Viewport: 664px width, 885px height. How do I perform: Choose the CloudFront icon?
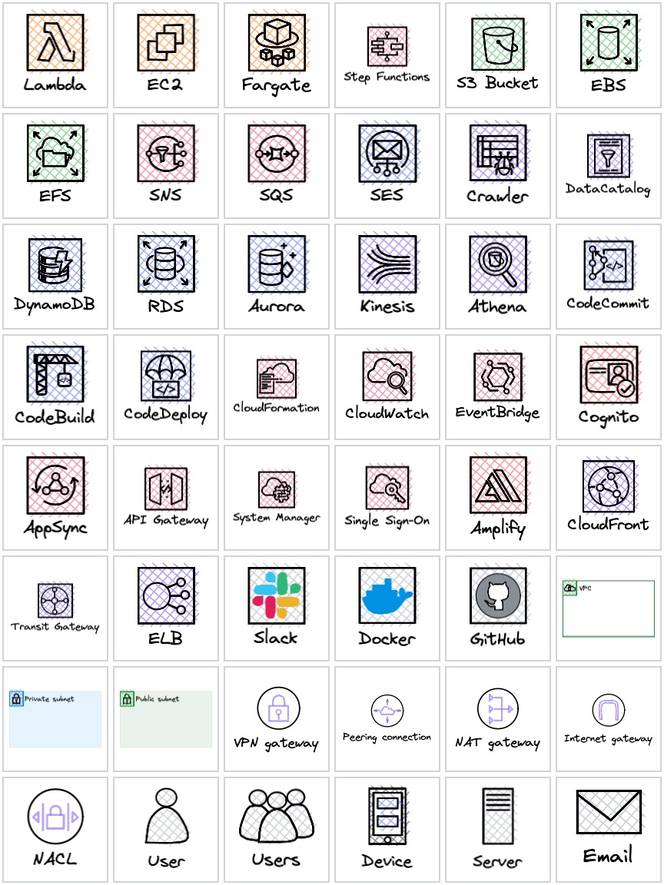(609, 486)
